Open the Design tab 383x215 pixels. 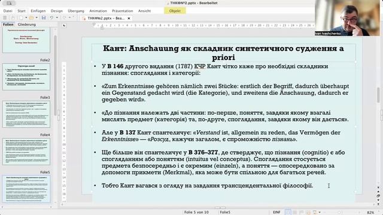point(57,11)
